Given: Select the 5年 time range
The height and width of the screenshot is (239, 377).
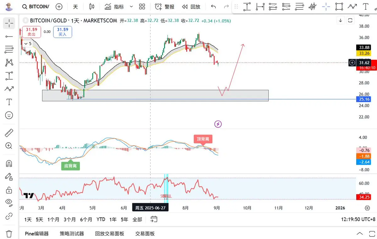Looking at the screenshot, I should tap(125, 219).
